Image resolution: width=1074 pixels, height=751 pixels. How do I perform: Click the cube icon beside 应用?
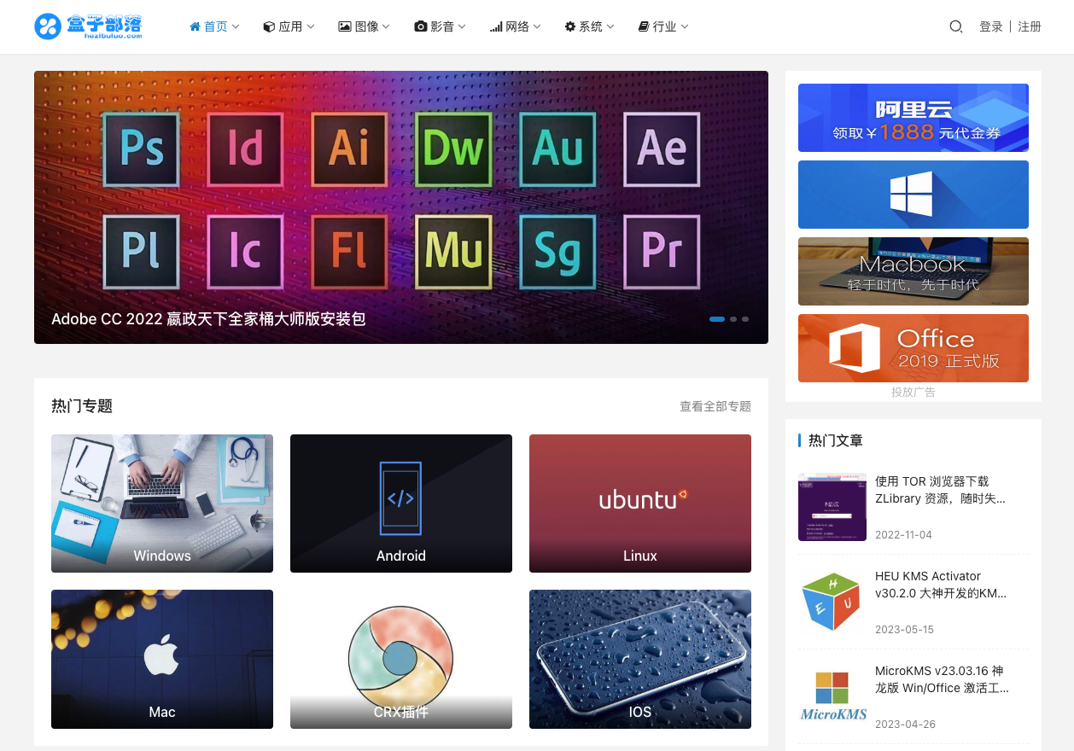[269, 26]
